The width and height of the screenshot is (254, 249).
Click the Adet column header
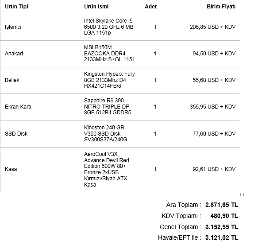coord(150,7)
